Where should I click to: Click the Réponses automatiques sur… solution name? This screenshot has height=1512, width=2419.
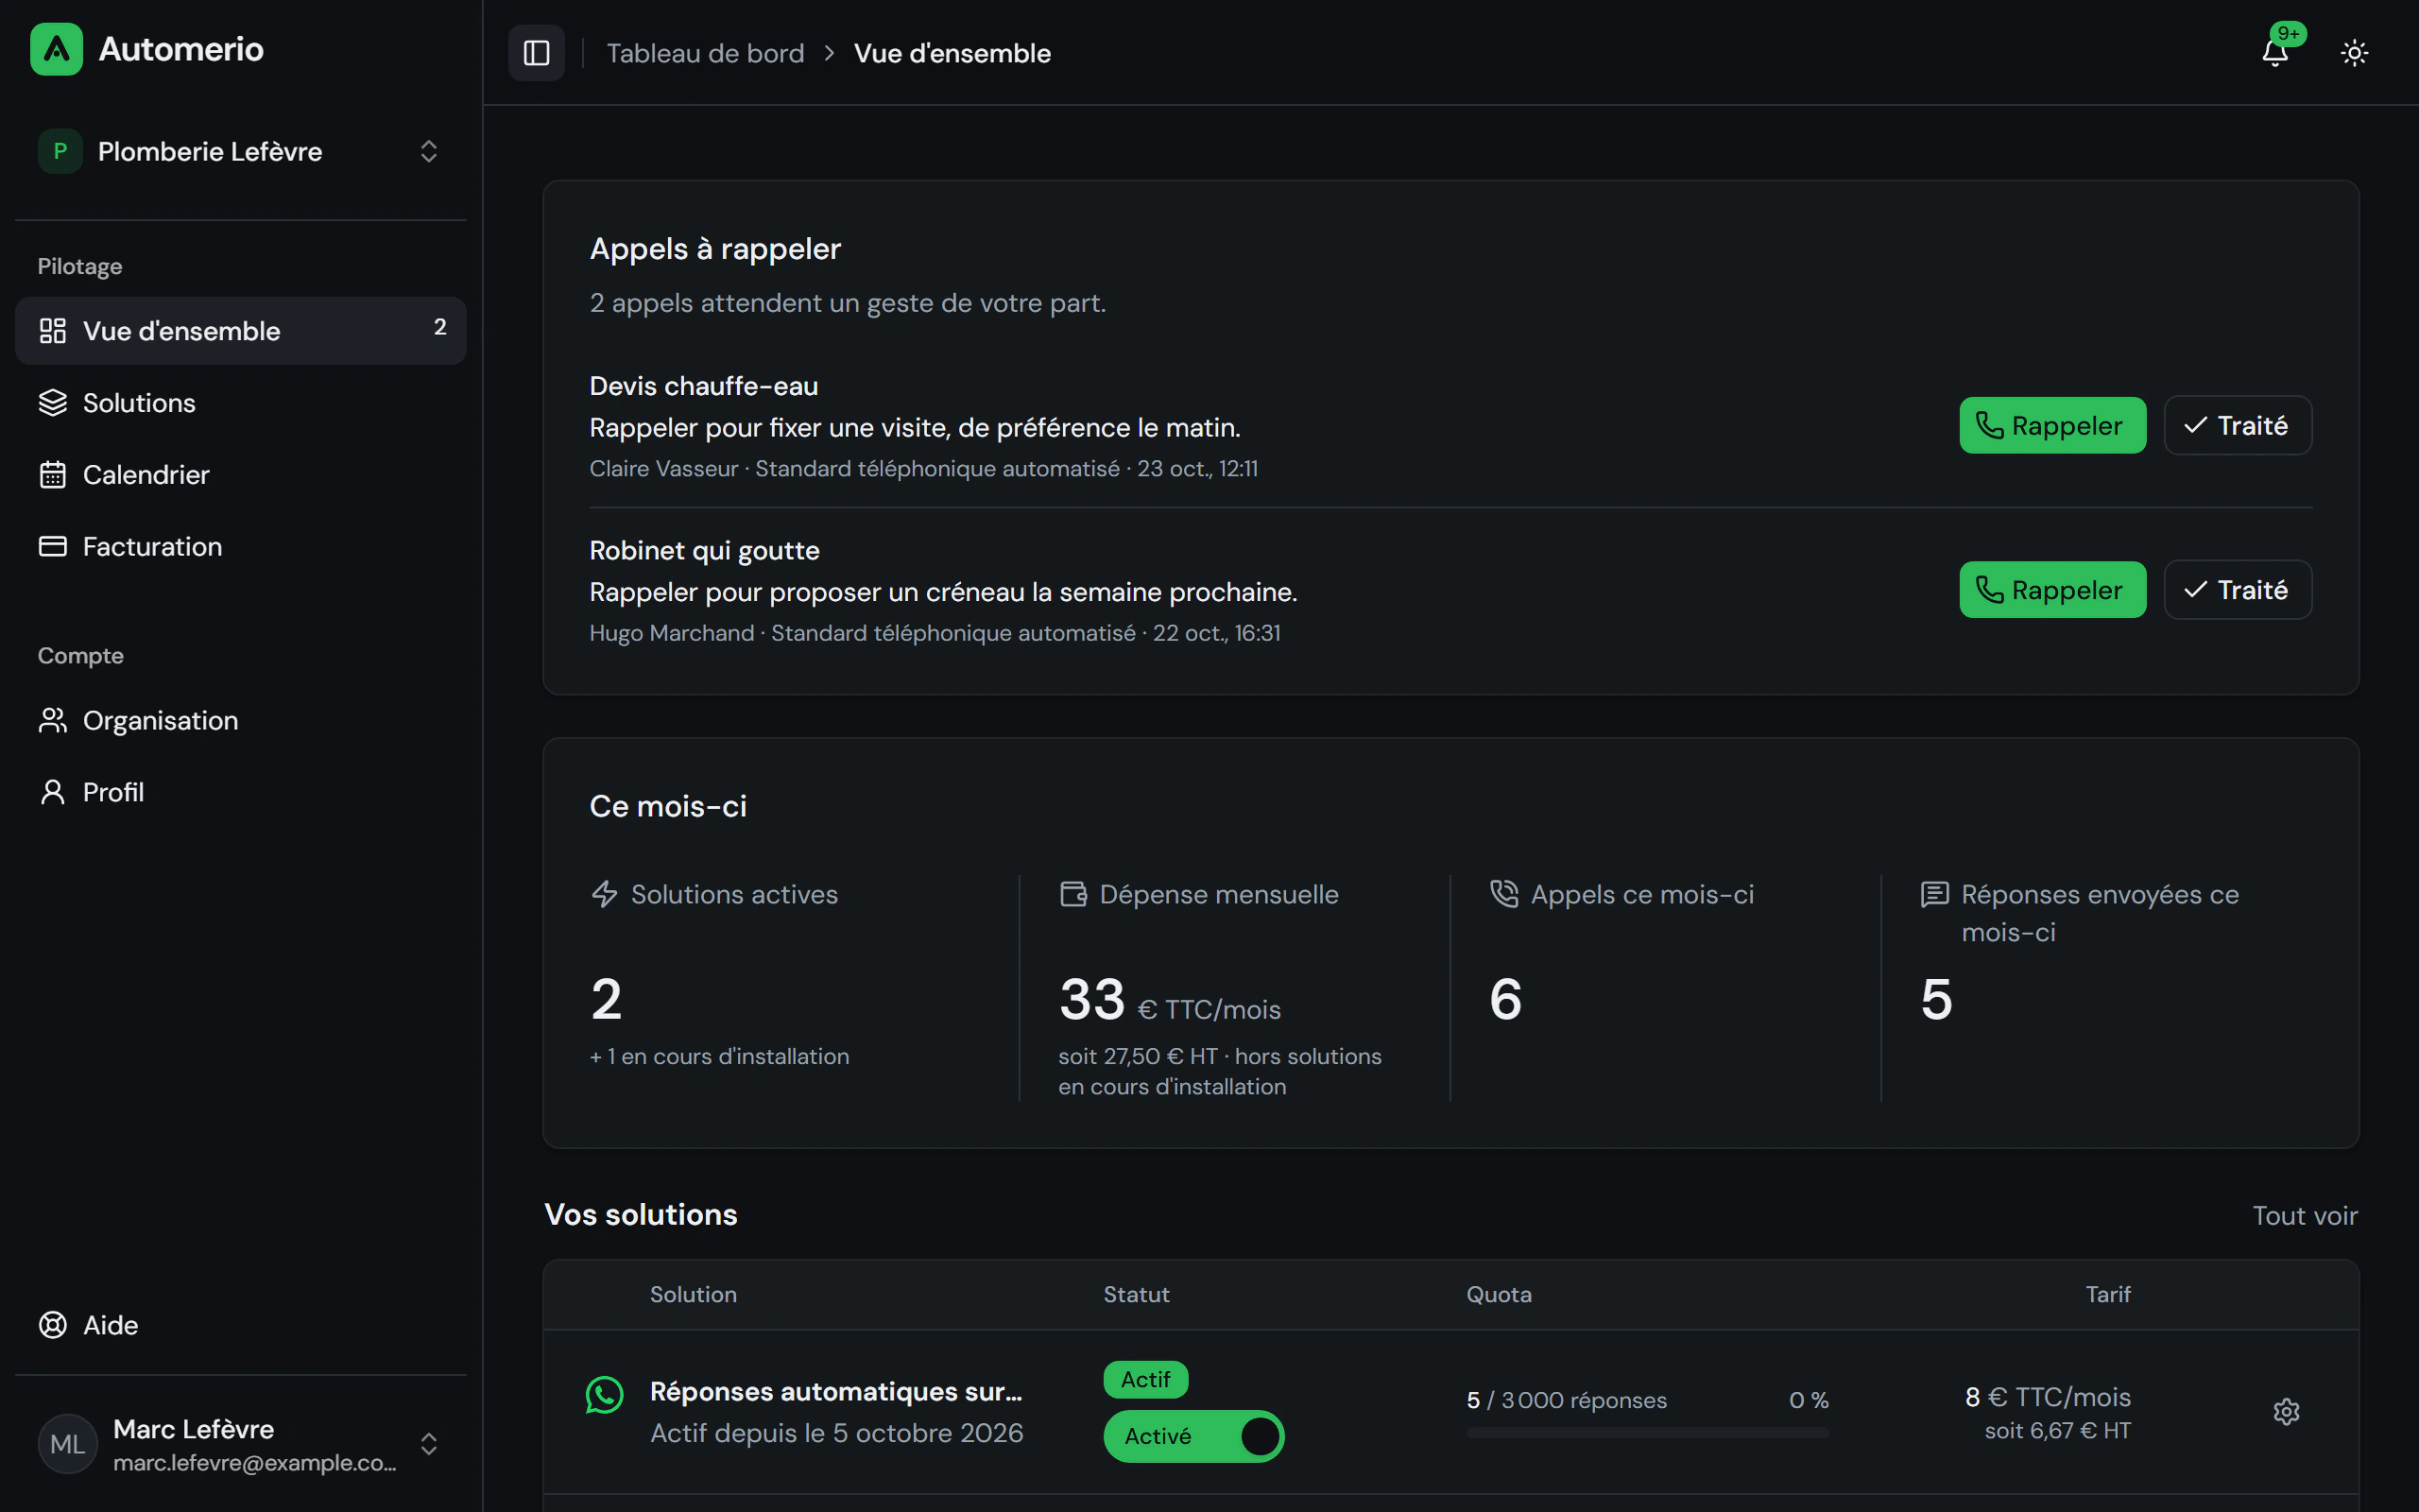coord(835,1391)
